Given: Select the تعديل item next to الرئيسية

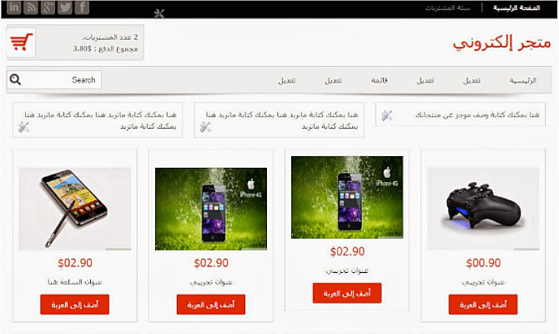Looking at the screenshot, I should click(471, 81).
